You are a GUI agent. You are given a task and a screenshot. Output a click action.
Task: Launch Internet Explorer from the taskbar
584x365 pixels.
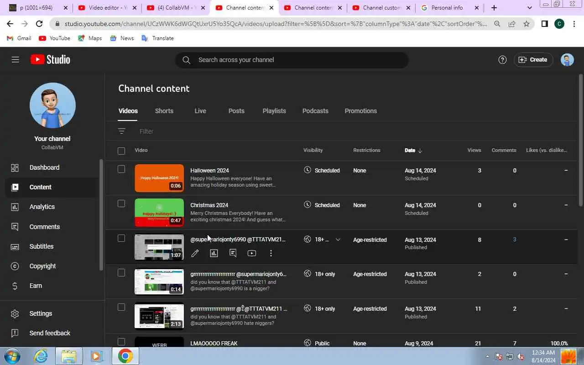click(x=41, y=356)
